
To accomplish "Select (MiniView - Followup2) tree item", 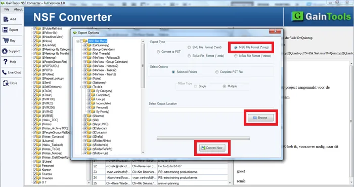I will coord(106,58).
